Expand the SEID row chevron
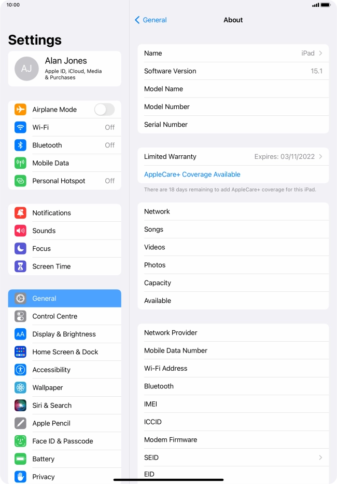 (x=321, y=458)
